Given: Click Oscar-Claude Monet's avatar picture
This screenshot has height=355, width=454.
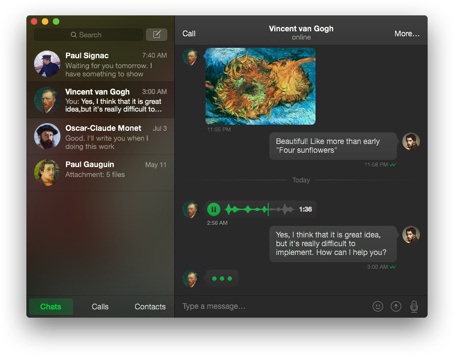Looking at the screenshot, I should click(47, 136).
